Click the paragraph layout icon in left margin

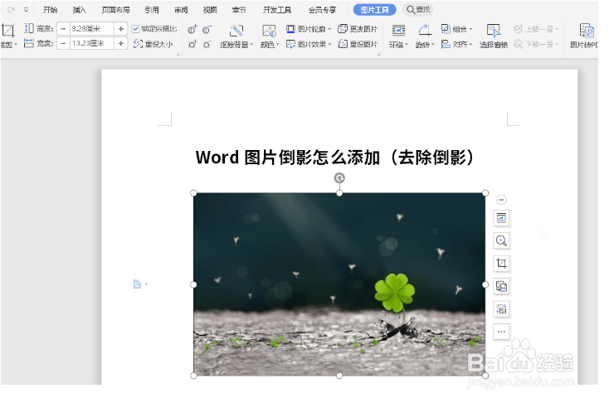pos(137,284)
